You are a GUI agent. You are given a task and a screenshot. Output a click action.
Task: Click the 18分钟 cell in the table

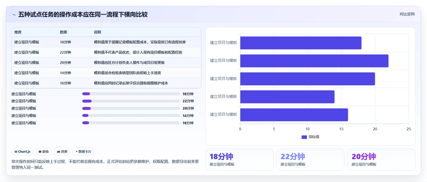pos(66,42)
